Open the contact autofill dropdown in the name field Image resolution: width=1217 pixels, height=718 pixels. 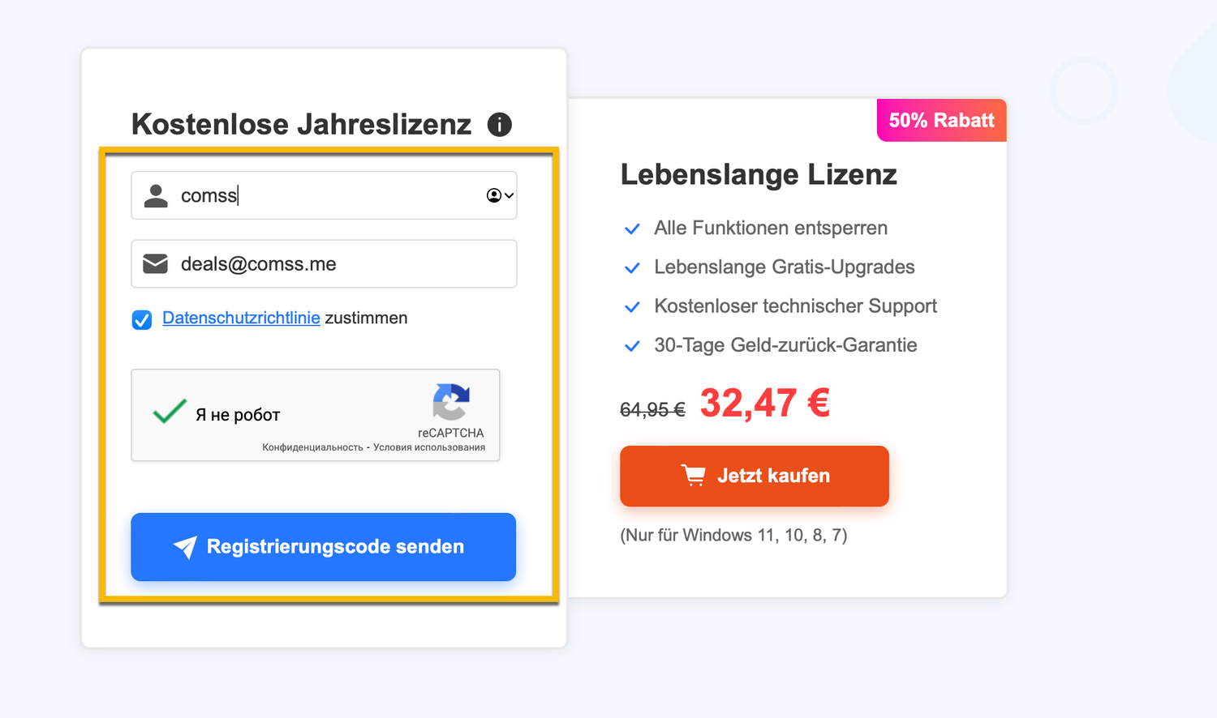click(x=500, y=195)
